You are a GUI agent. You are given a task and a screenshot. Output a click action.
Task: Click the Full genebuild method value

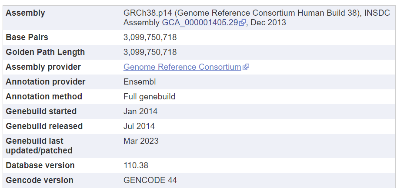[x=150, y=97]
